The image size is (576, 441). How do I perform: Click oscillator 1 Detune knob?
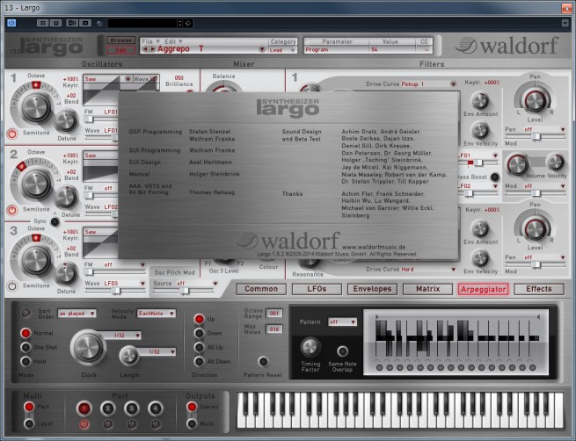pyautogui.click(x=67, y=122)
